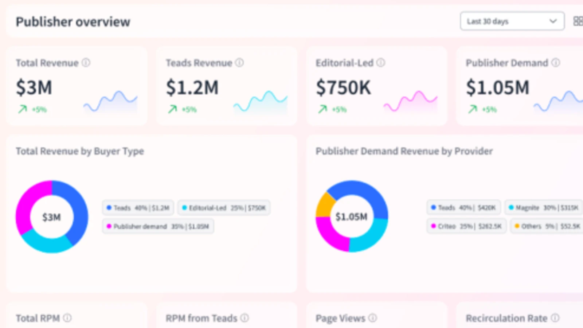Click the Teads Revenue sparkline chart
Screen dimensions: 583x328
[260, 102]
